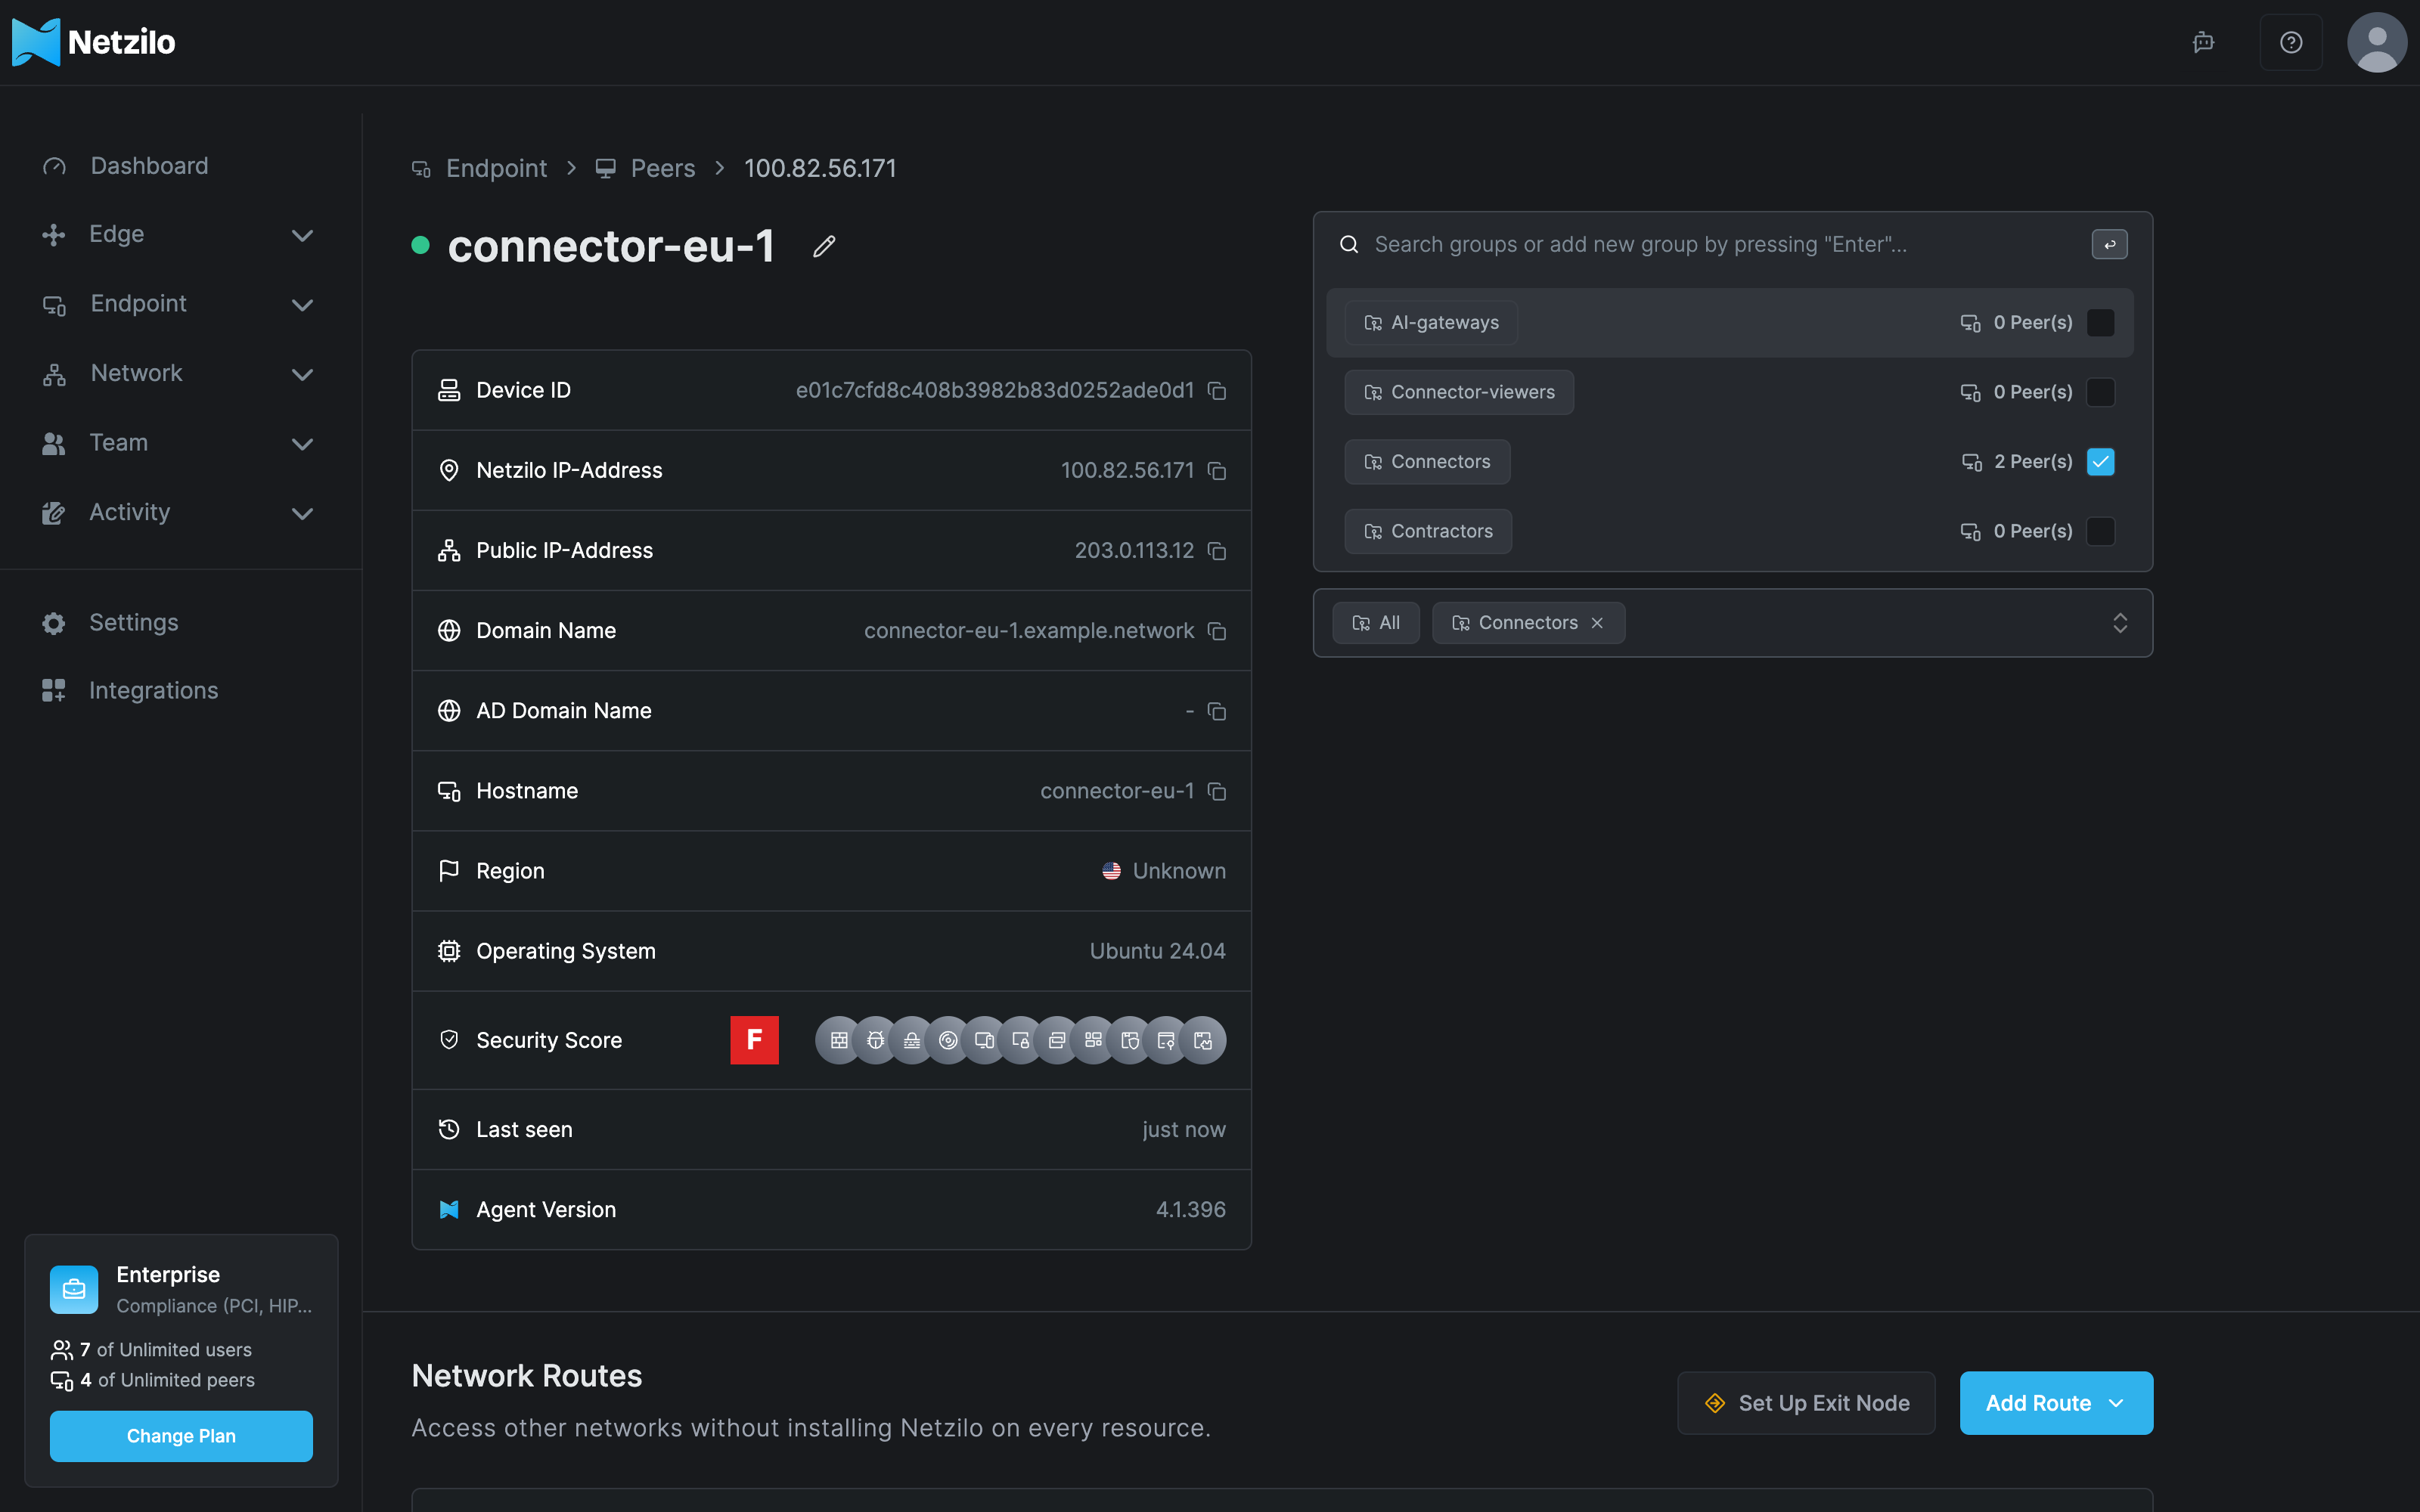Screen dimensions: 2420x1512
Task: Copy the Public IP-Address value
Action: pyautogui.click(x=1216, y=550)
